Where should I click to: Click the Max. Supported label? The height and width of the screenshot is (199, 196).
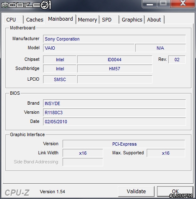tap(128, 153)
